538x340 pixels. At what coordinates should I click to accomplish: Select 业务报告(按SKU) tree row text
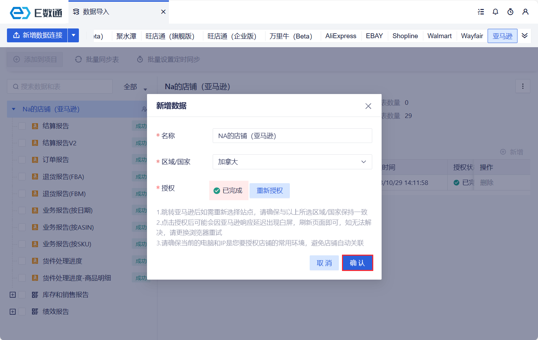[x=67, y=244]
